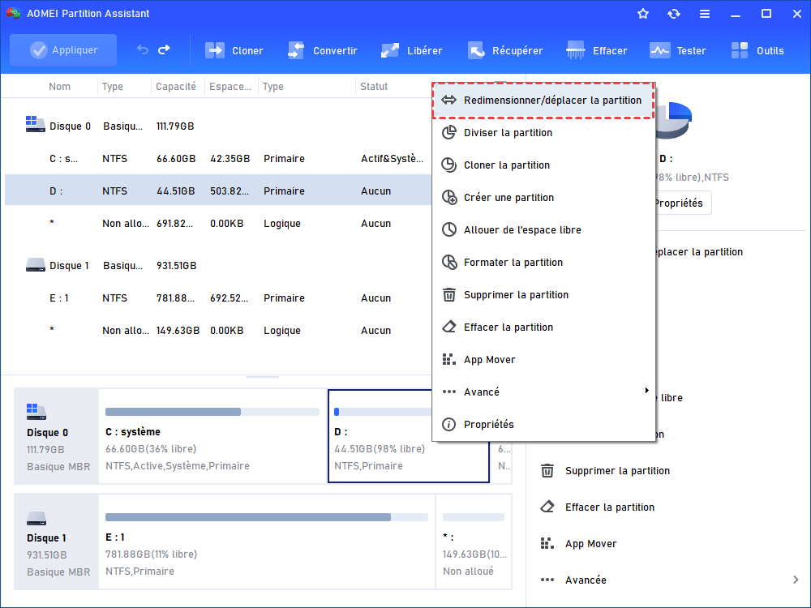
Task: Choose Effacer la partition in context menu
Action: click(543, 328)
